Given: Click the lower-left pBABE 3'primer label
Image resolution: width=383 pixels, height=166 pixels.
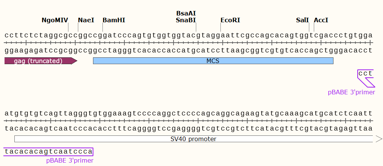Looking at the screenshot, I should pyautogui.click(x=70, y=161).
